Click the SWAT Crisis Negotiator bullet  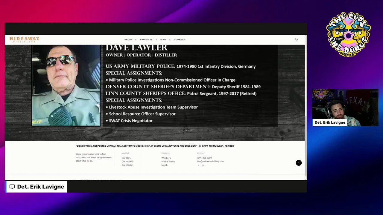point(129,121)
